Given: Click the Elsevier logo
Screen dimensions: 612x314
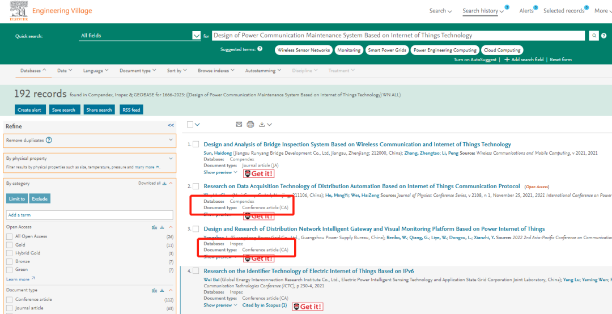Looking at the screenshot, I should 19,11.
